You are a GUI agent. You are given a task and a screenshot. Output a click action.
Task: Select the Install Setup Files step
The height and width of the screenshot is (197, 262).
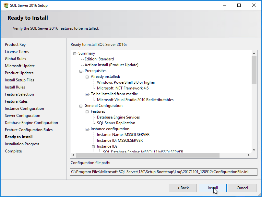pyautogui.click(x=19, y=80)
